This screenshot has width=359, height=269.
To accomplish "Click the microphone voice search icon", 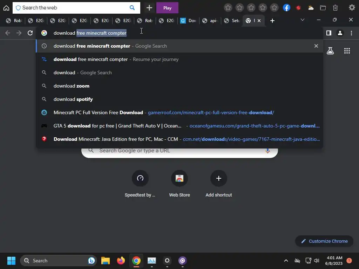I will [267, 151].
